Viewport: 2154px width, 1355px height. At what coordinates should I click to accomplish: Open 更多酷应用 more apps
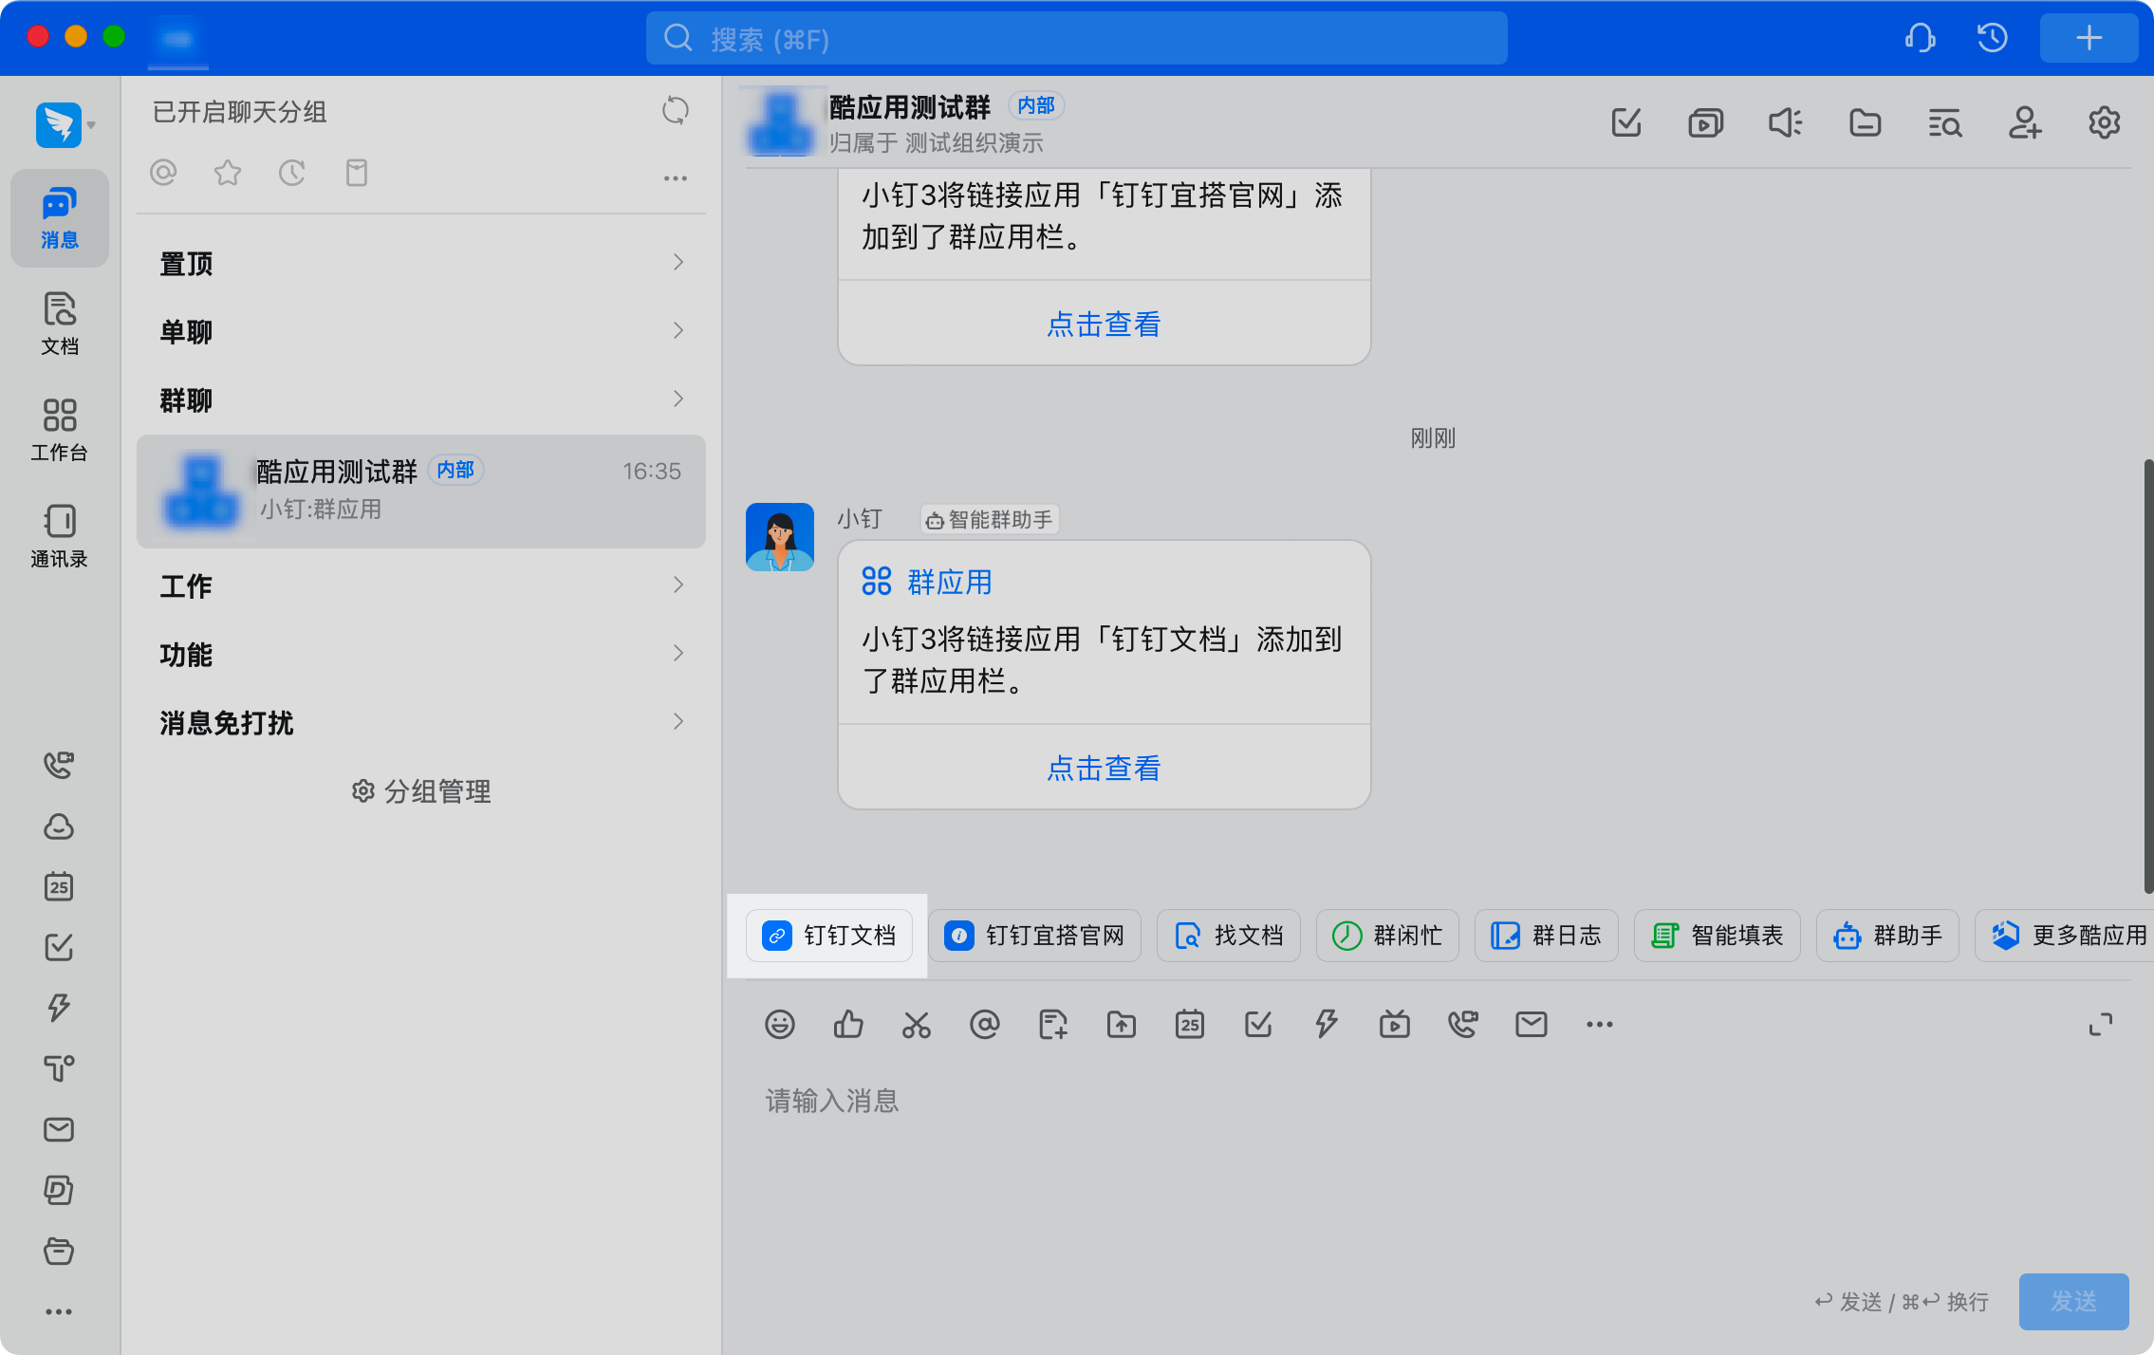click(2065, 936)
